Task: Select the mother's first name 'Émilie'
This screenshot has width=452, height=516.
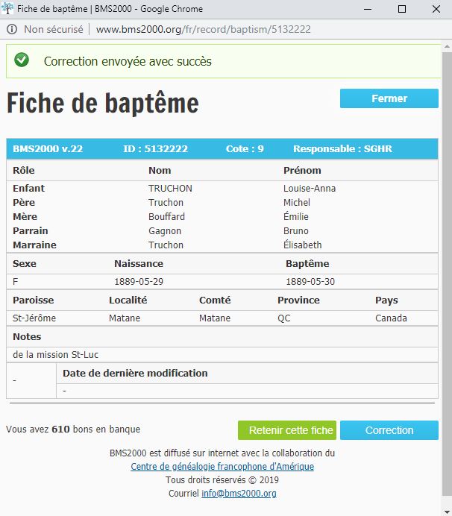Action: pyautogui.click(x=296, y=216)
